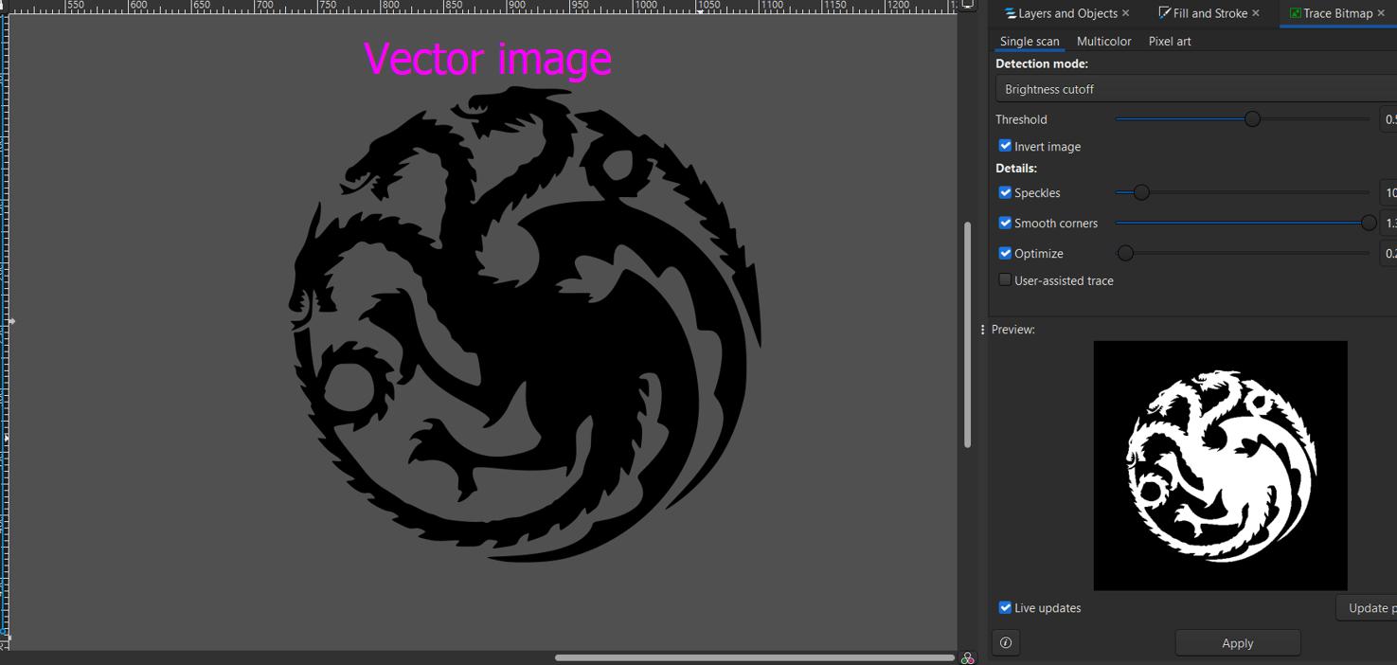Click the Speckles slider handle
Image resolution: width=1397 pixels, height=665 pixels.
(x=1141, y=192)
